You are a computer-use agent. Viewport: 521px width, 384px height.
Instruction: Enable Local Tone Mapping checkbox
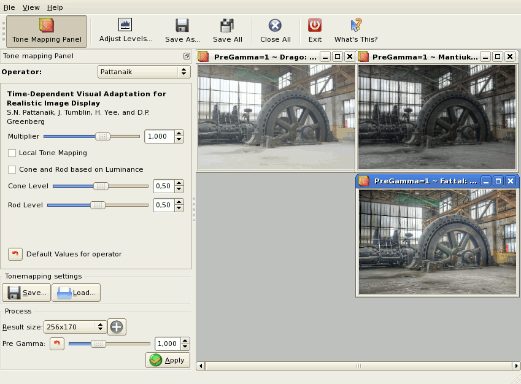pos(12,153)
